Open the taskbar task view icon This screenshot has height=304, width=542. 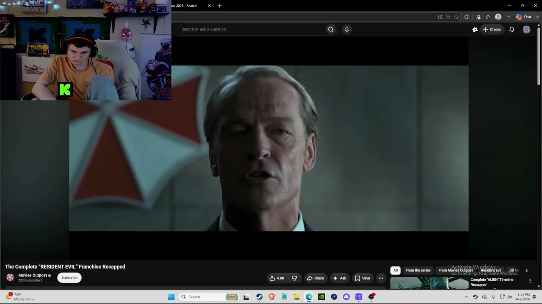246,297
